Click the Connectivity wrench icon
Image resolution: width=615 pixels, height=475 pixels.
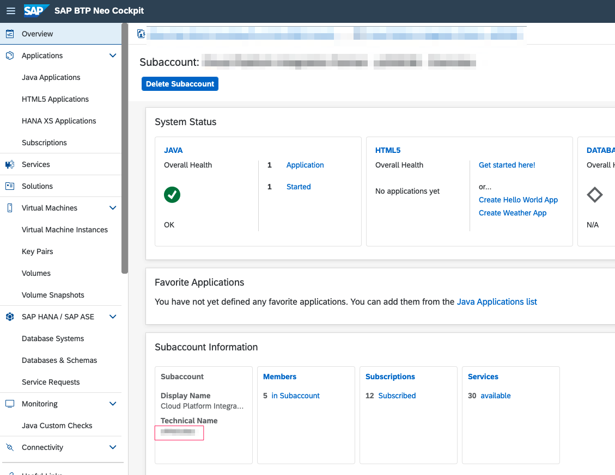coord(9,447)
